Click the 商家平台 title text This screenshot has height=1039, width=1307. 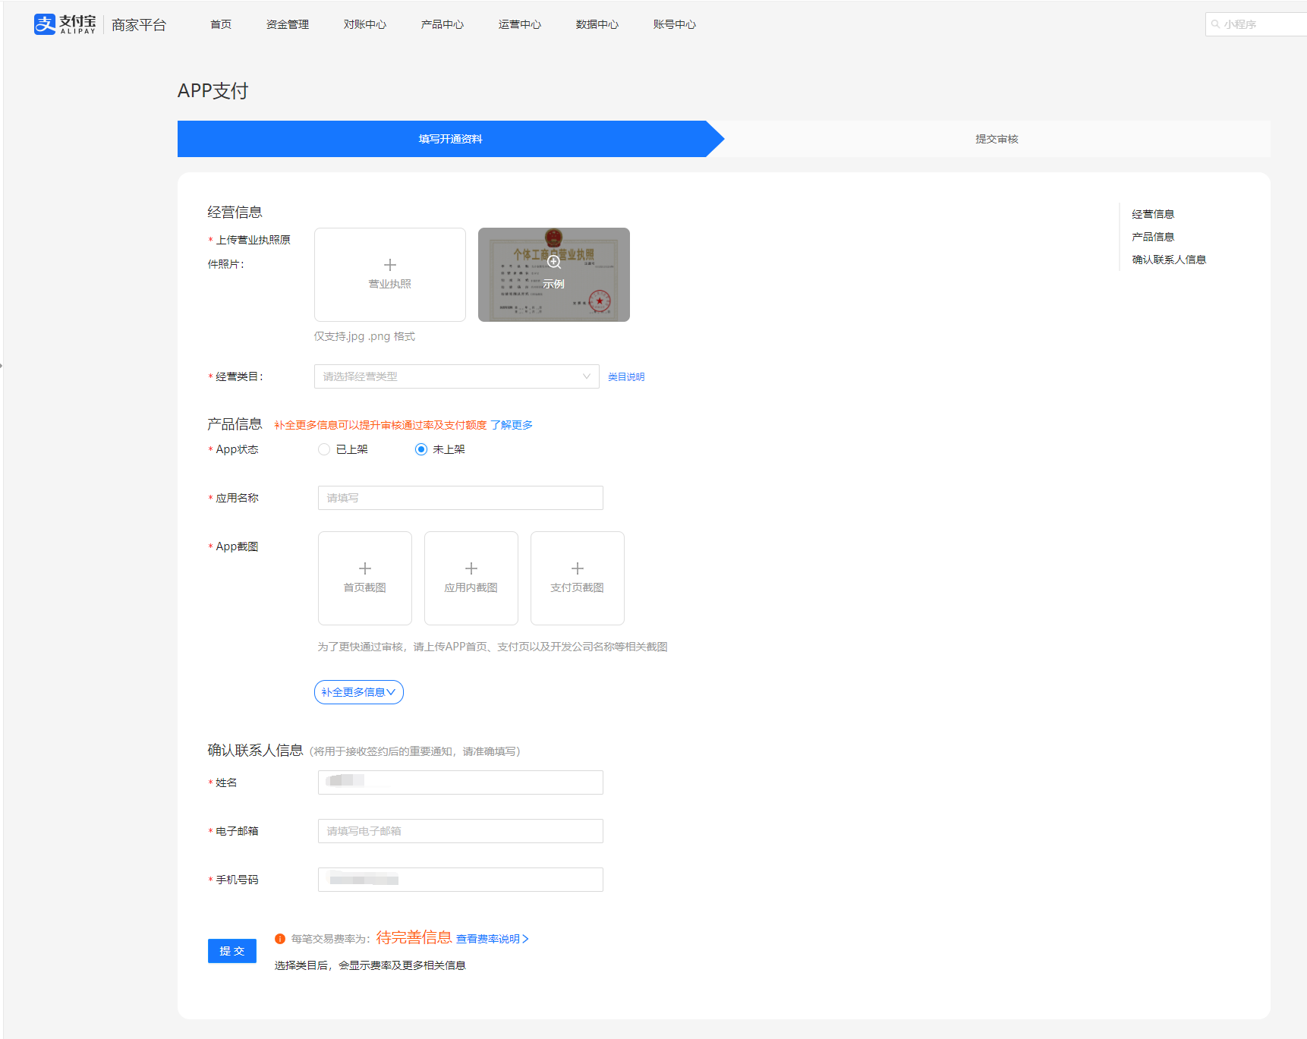139,25
